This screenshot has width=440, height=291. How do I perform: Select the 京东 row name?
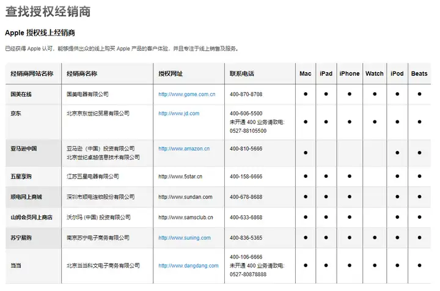[16, 113]
